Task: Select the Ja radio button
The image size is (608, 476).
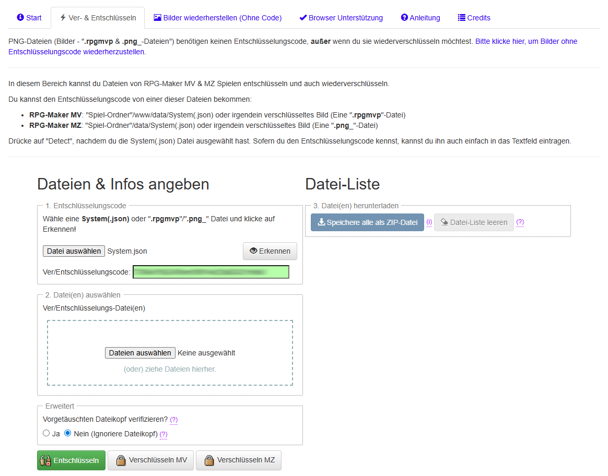Action: (x=46, y=433)
